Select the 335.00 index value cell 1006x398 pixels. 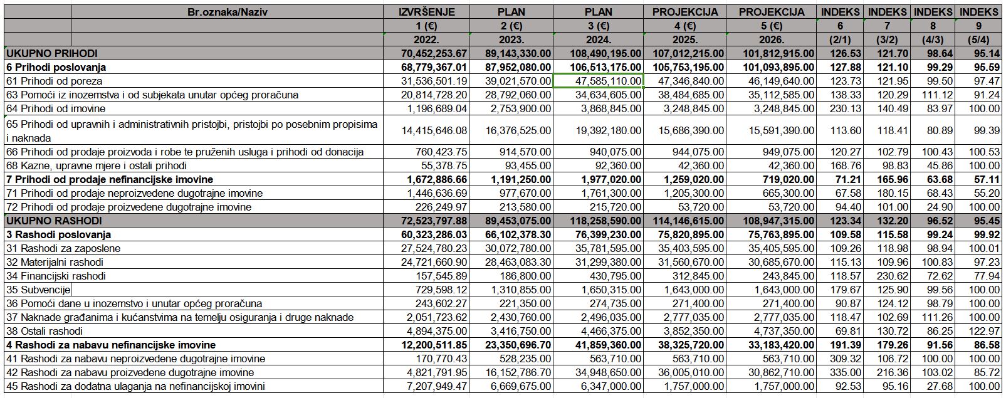pos(840,372)
